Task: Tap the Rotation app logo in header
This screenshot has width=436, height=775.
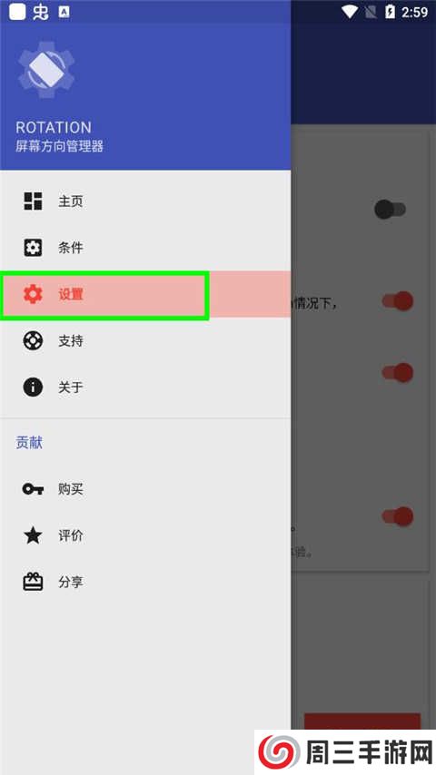Action: pos(46,70)
